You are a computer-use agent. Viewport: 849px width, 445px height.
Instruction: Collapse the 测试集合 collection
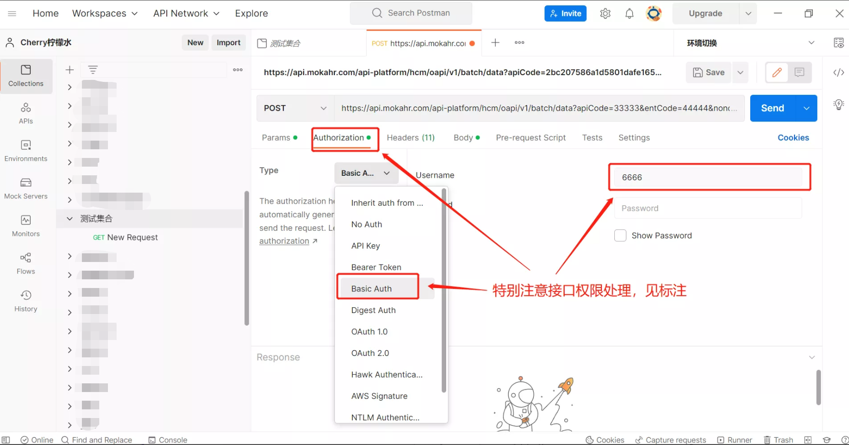(x=69, y=219)
